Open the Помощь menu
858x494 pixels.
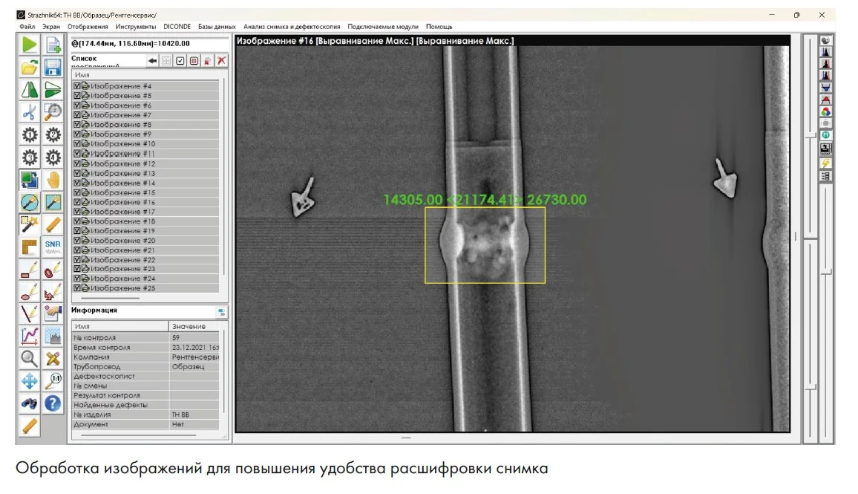click(439, 26)
